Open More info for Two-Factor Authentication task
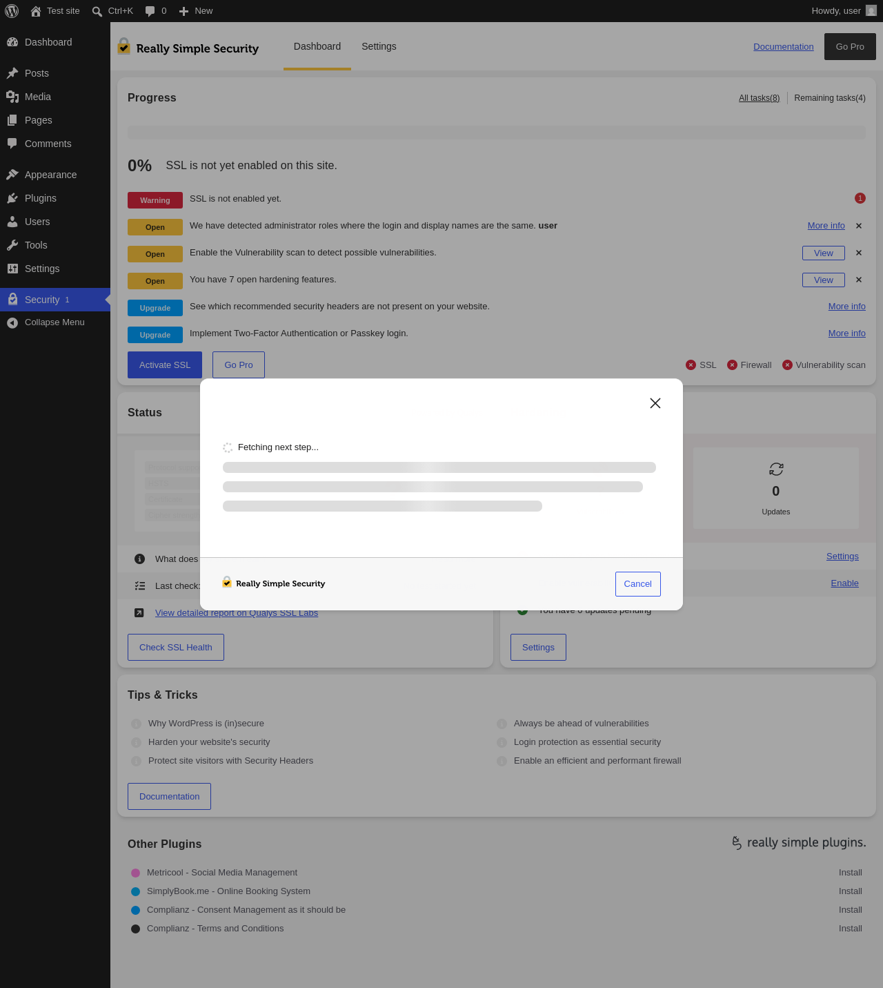883x988 pixels. point(847,333)
